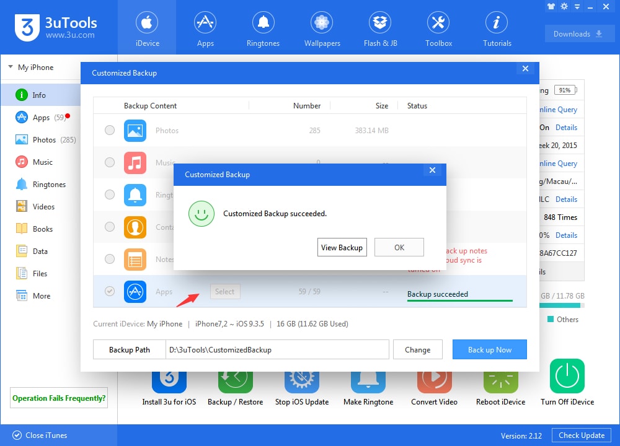620x446 pixels.
Task: Click the Number column header
Action: click(x=306, y=105)
